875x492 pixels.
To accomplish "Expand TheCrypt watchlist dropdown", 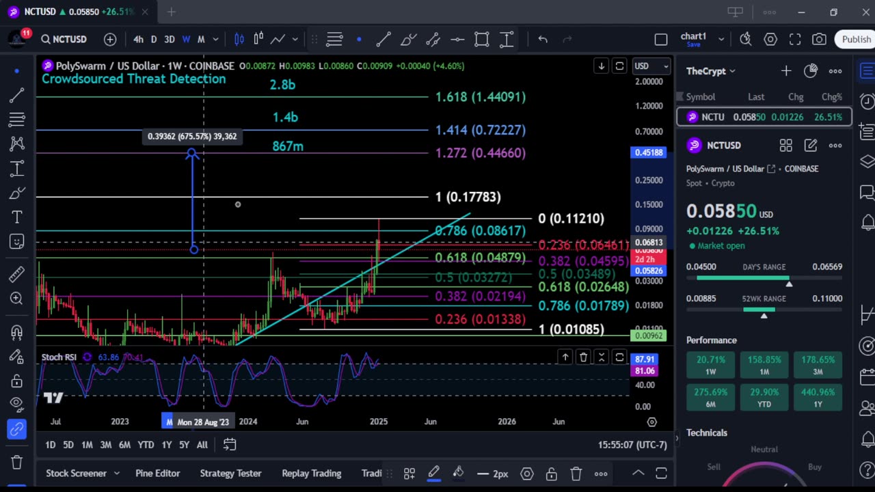I will click(x=710, y=71).
